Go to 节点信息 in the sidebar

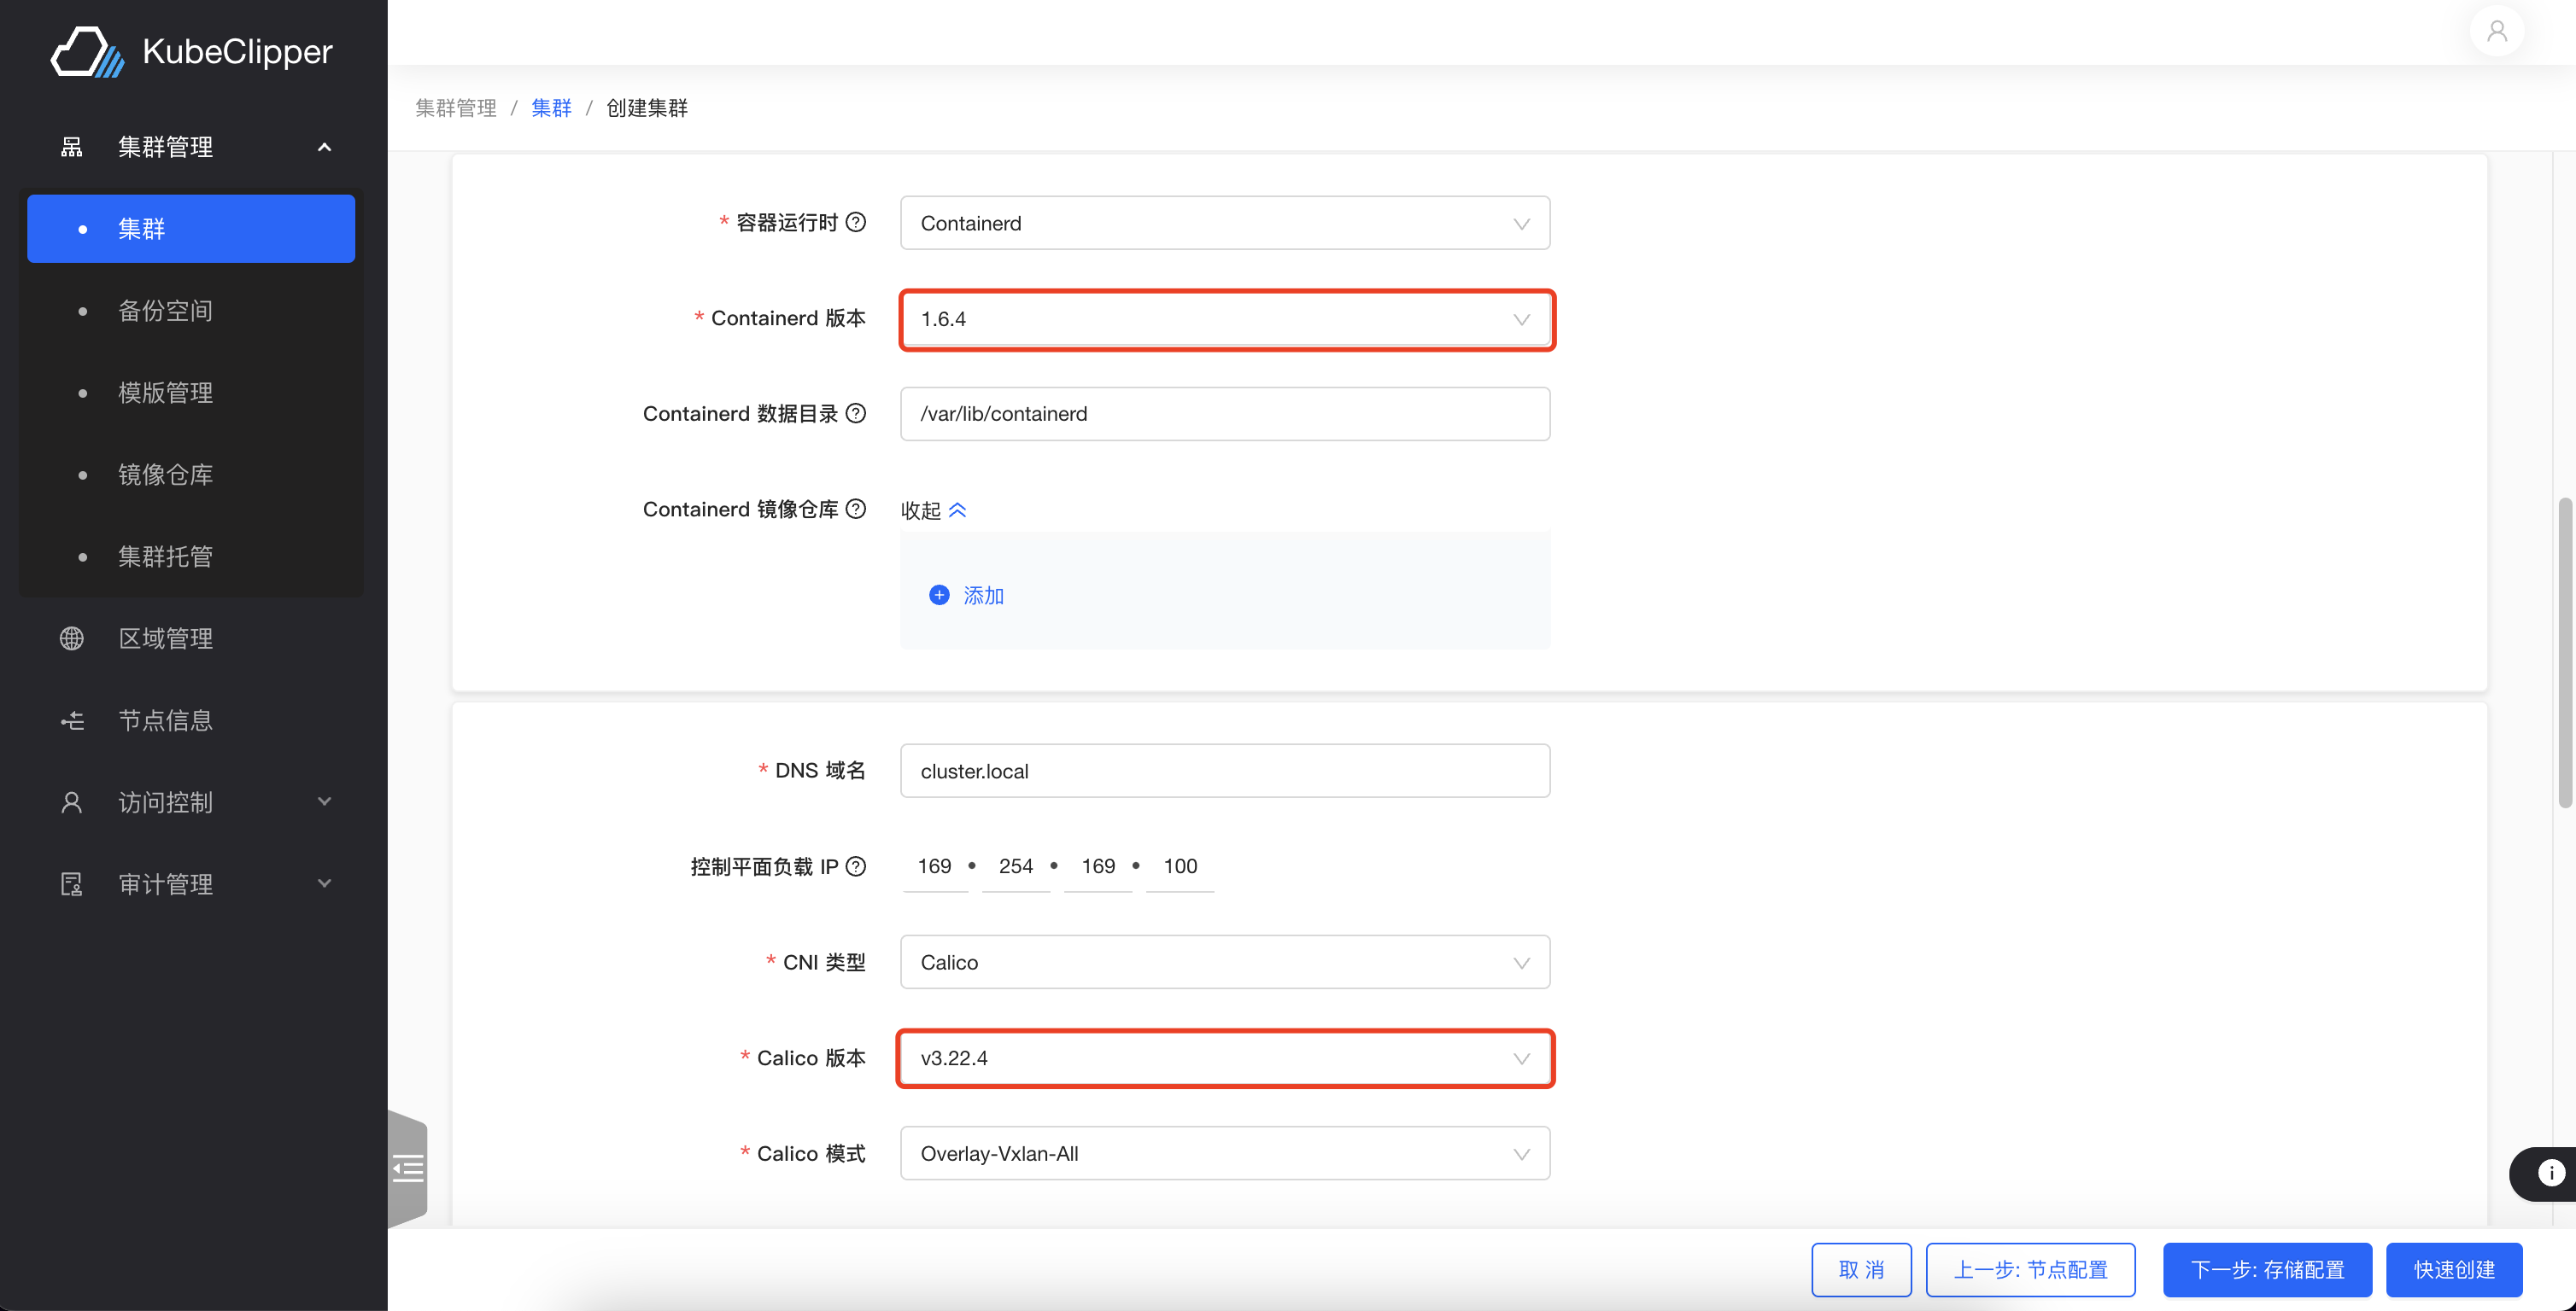coord(166,720)
